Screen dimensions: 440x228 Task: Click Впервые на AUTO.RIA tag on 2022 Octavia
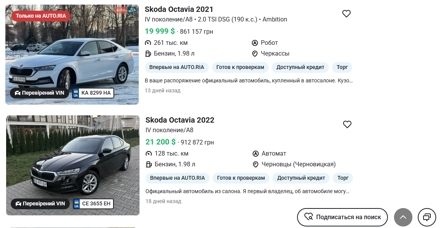177,178
